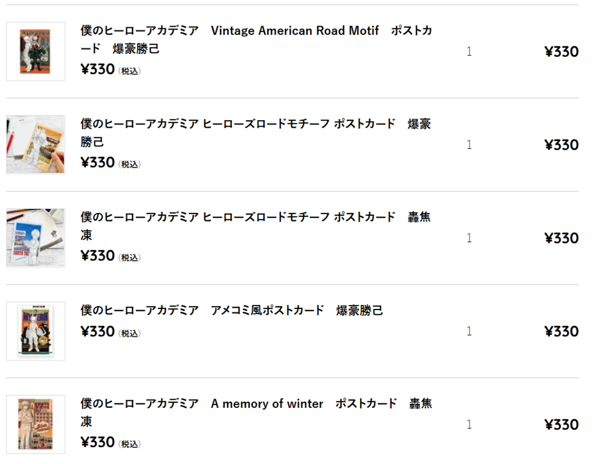Select quantity of A memory of winter postcard
Viewport: 593px width, 464px height.
(469, 425)
